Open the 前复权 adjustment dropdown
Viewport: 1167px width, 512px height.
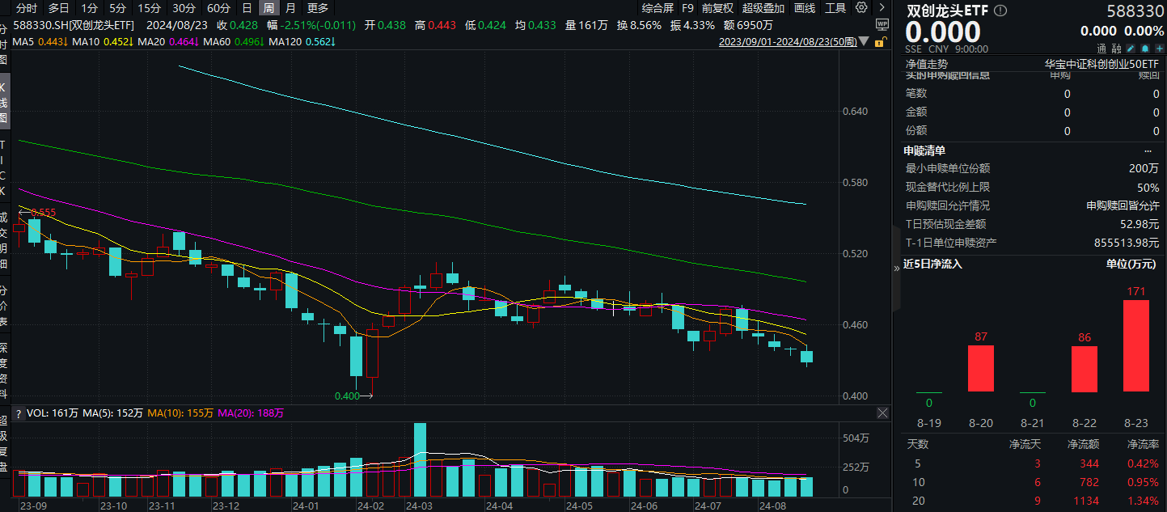717,8
